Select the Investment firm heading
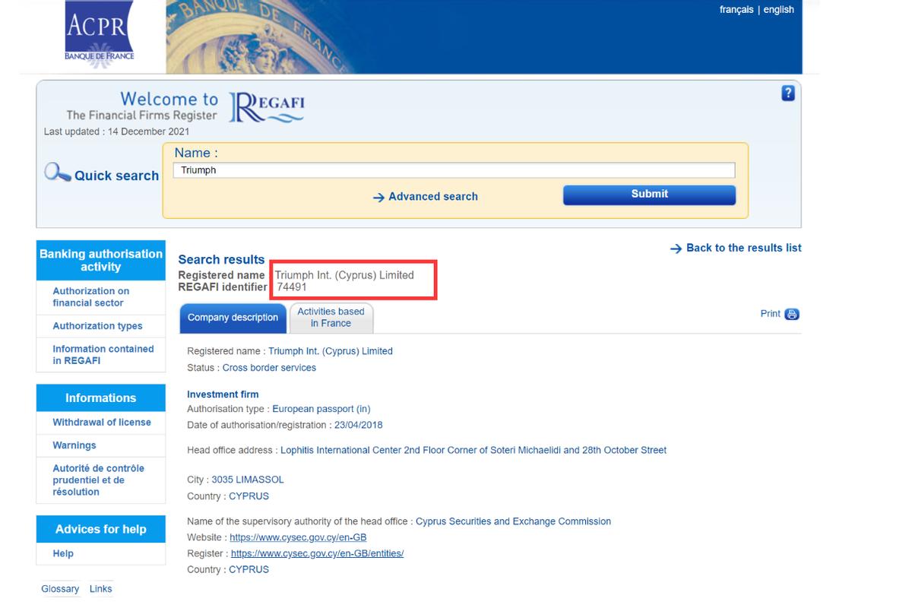This screenshot has width=912, height=608. pos(223,394)
